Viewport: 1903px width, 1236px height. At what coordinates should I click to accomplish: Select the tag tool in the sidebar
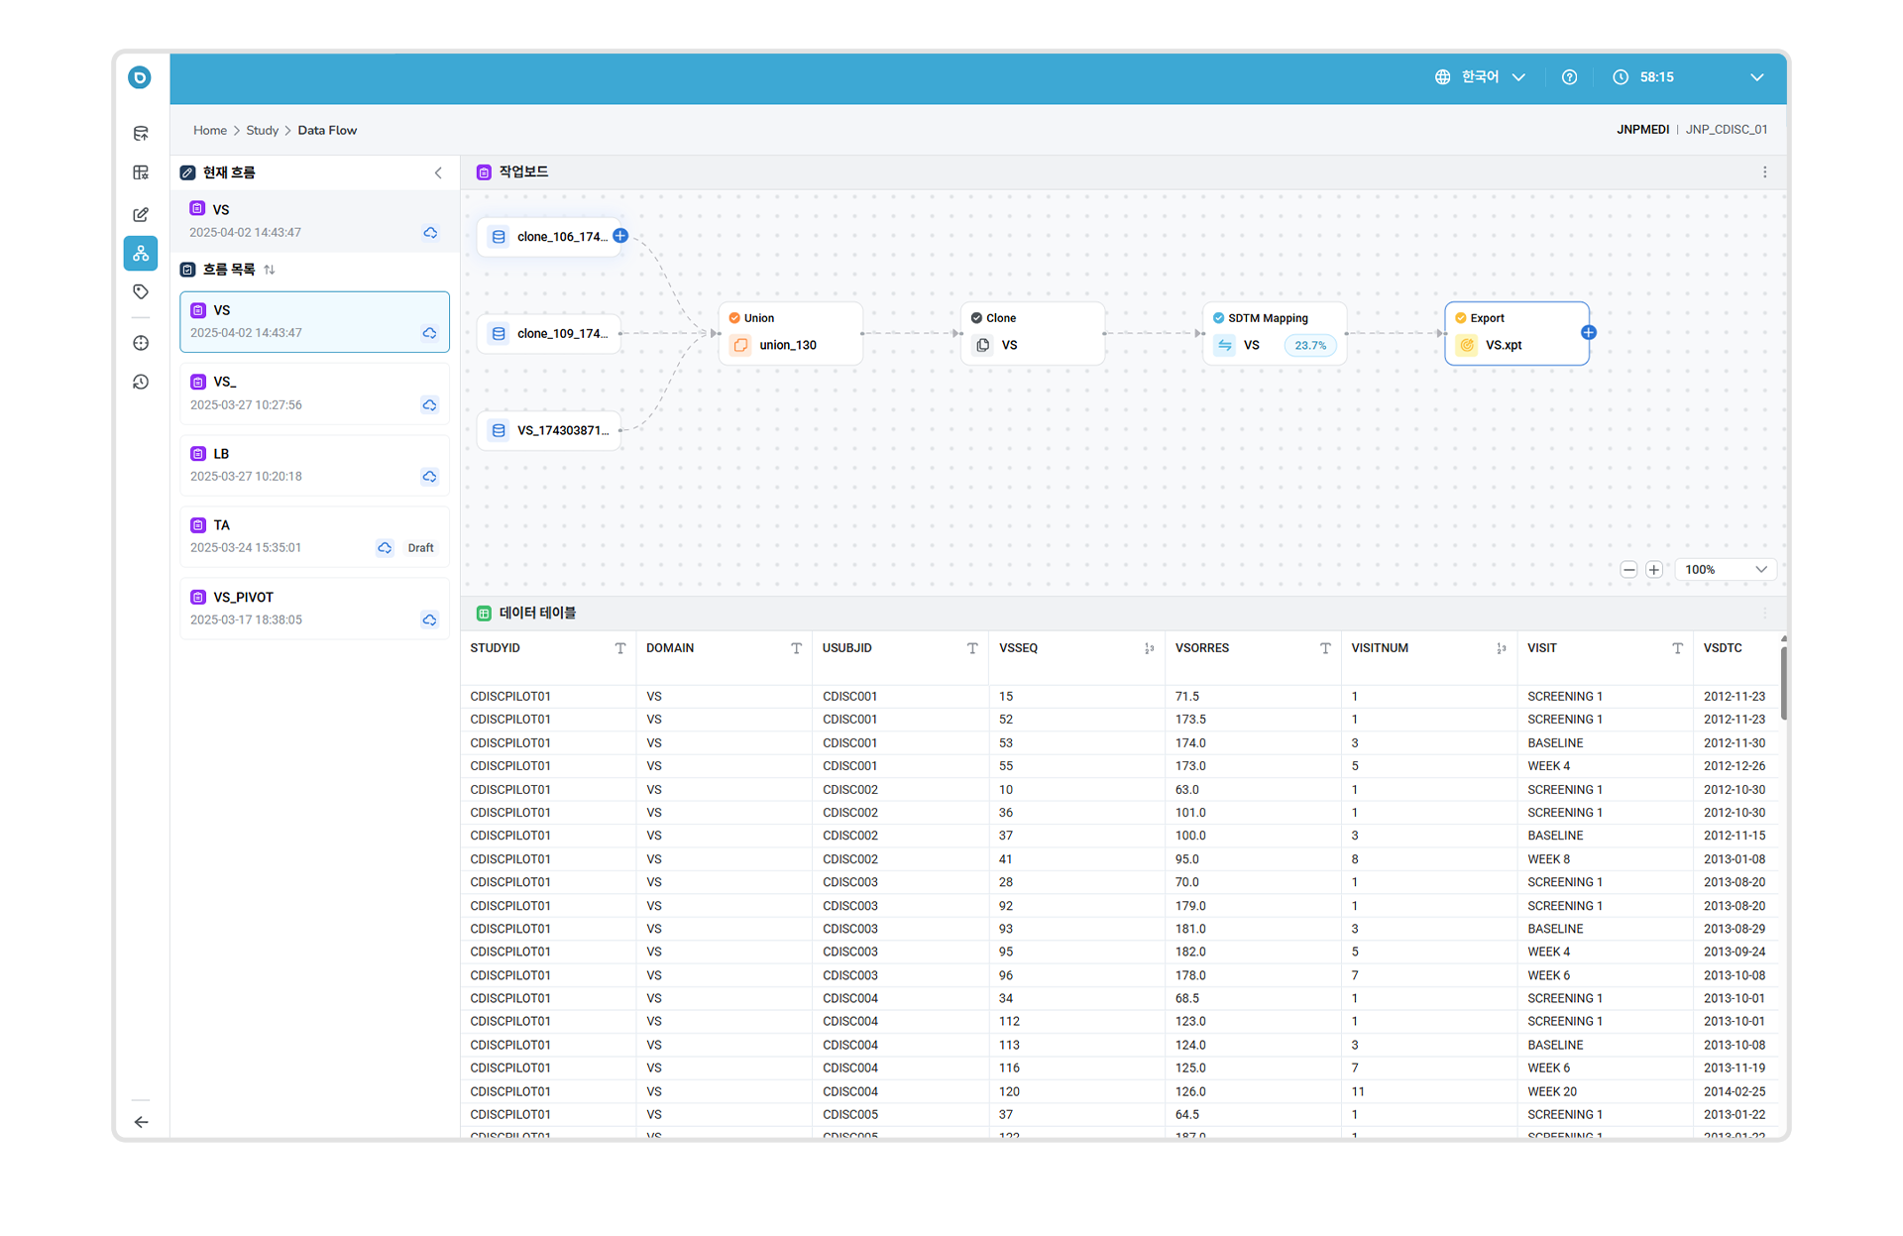coord(141,291)
